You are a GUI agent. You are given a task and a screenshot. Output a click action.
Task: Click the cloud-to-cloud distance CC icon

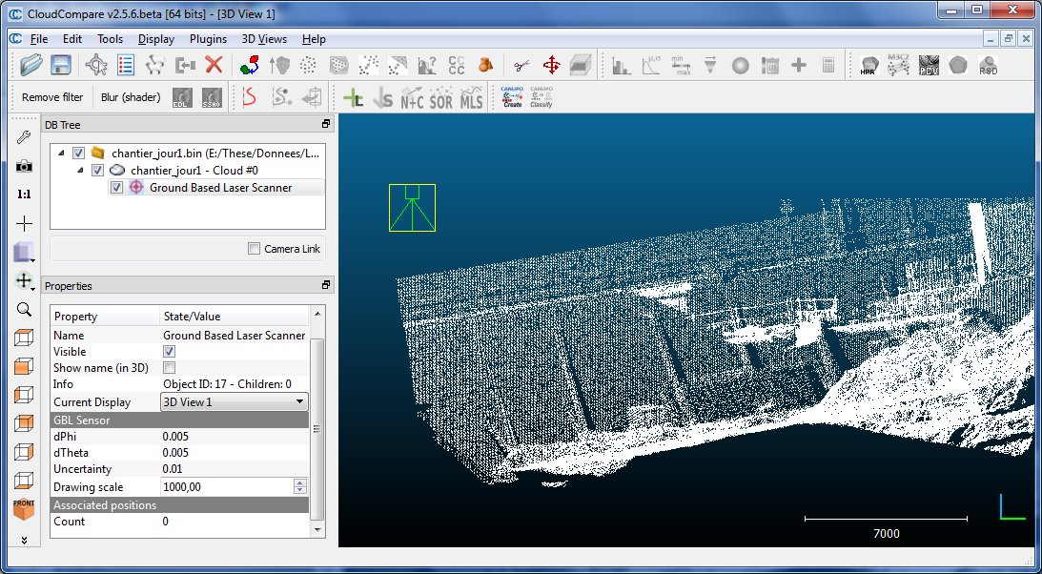(x=457, y=65)
